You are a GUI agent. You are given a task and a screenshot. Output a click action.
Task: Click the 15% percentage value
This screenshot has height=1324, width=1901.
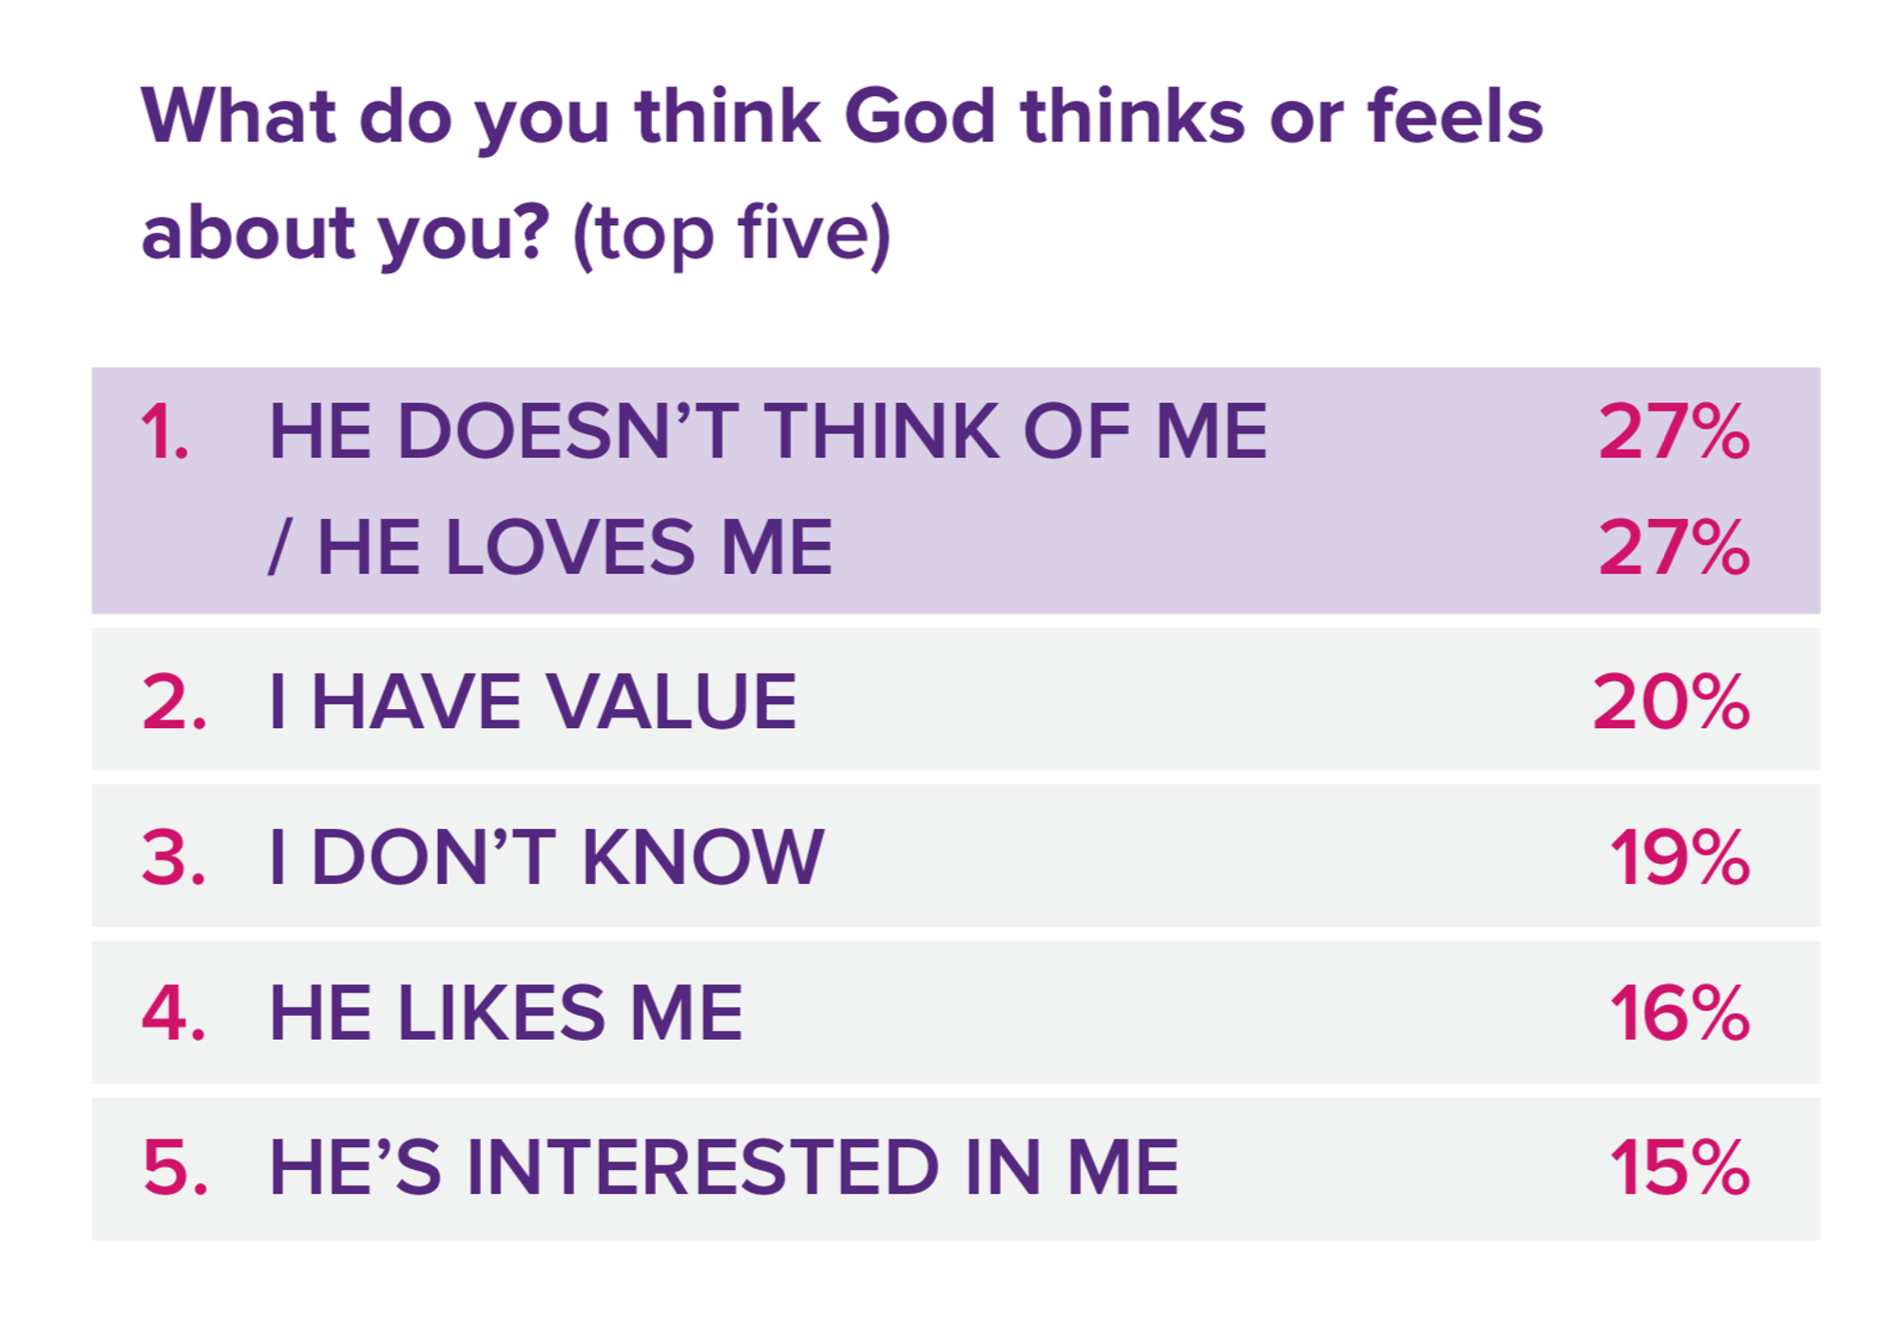pos(1679,1168)
